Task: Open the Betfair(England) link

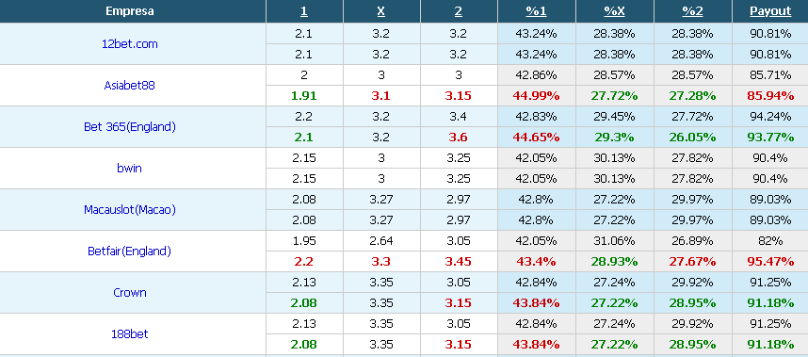Action: point(129,251)
